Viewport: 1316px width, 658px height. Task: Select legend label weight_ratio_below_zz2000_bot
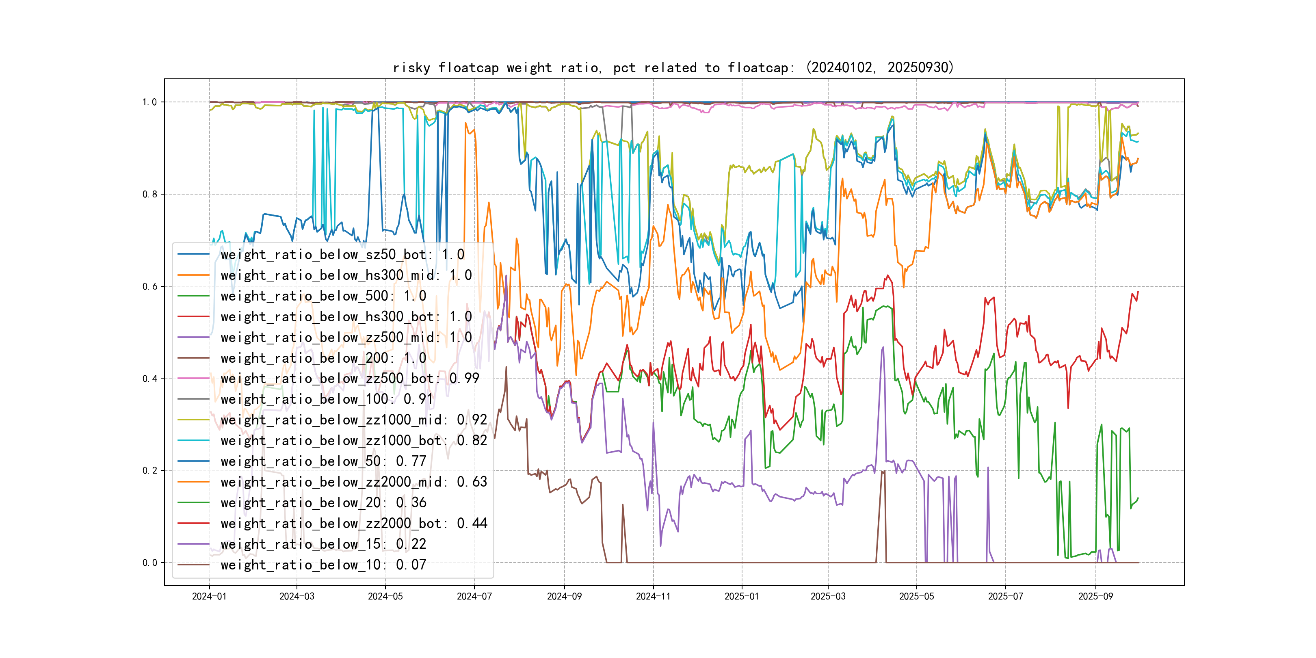[x=353, y=523]
